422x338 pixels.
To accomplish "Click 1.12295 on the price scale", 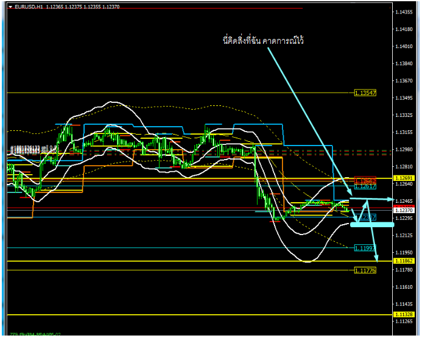I will pyautogui.click(x=404, y=218).
